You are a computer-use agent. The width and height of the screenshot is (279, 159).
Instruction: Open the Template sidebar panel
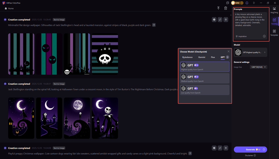[x=274, y=33]
